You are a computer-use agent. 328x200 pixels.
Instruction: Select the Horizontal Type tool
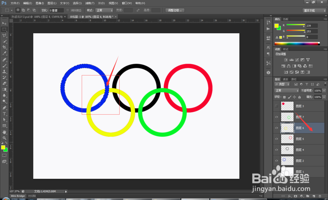[x=4, y=113]
